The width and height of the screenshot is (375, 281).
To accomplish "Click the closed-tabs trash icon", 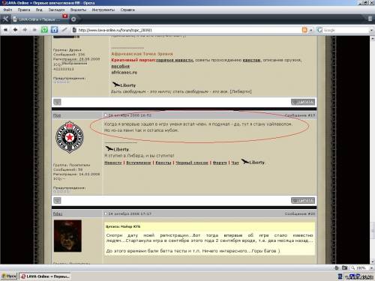I will point(370,19).
